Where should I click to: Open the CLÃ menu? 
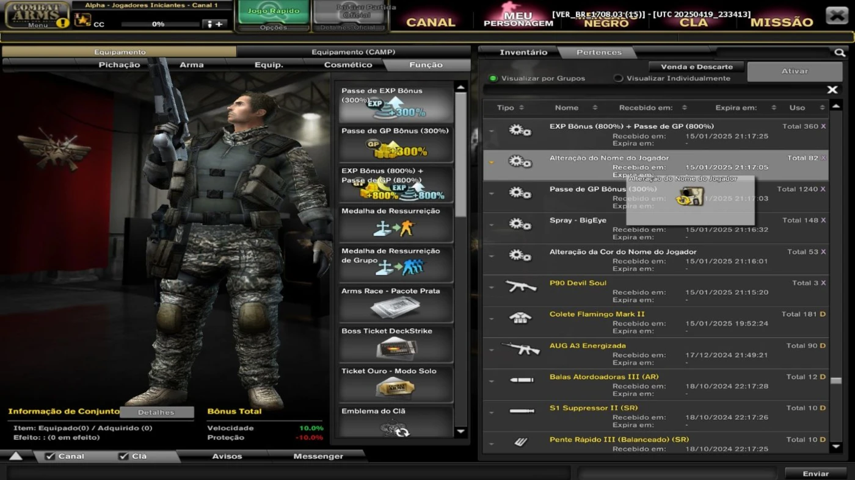694,22
